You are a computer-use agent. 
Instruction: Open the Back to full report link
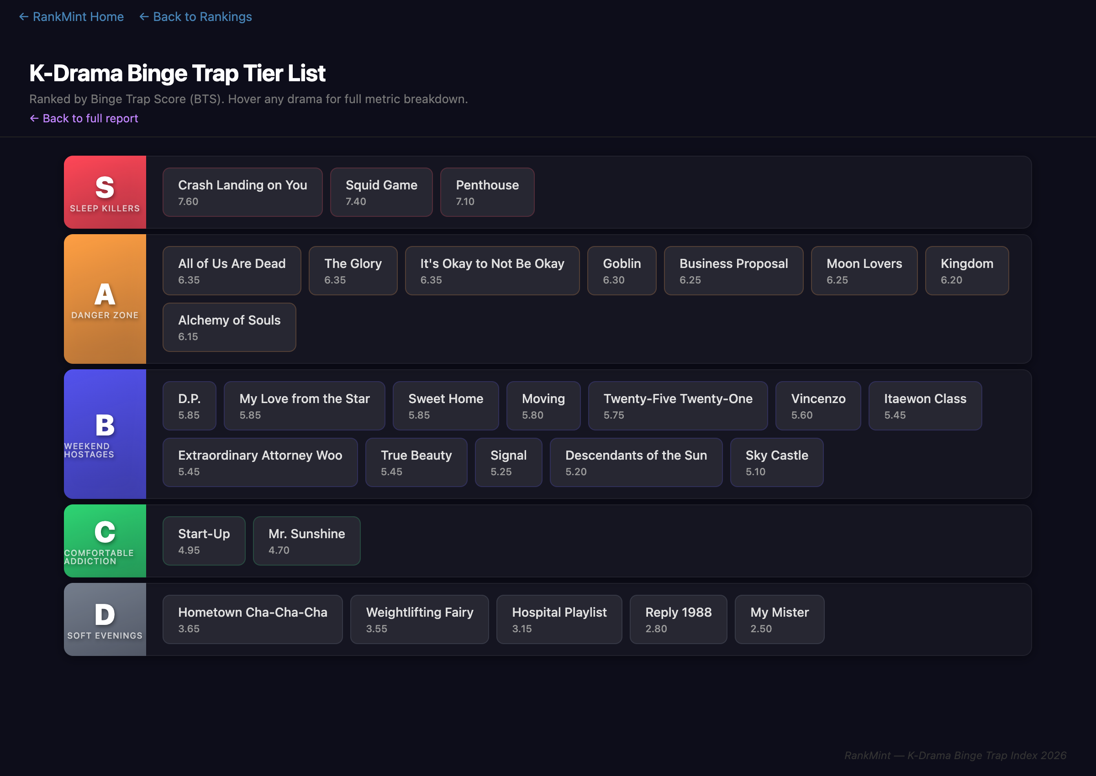[x=84, y=118]
